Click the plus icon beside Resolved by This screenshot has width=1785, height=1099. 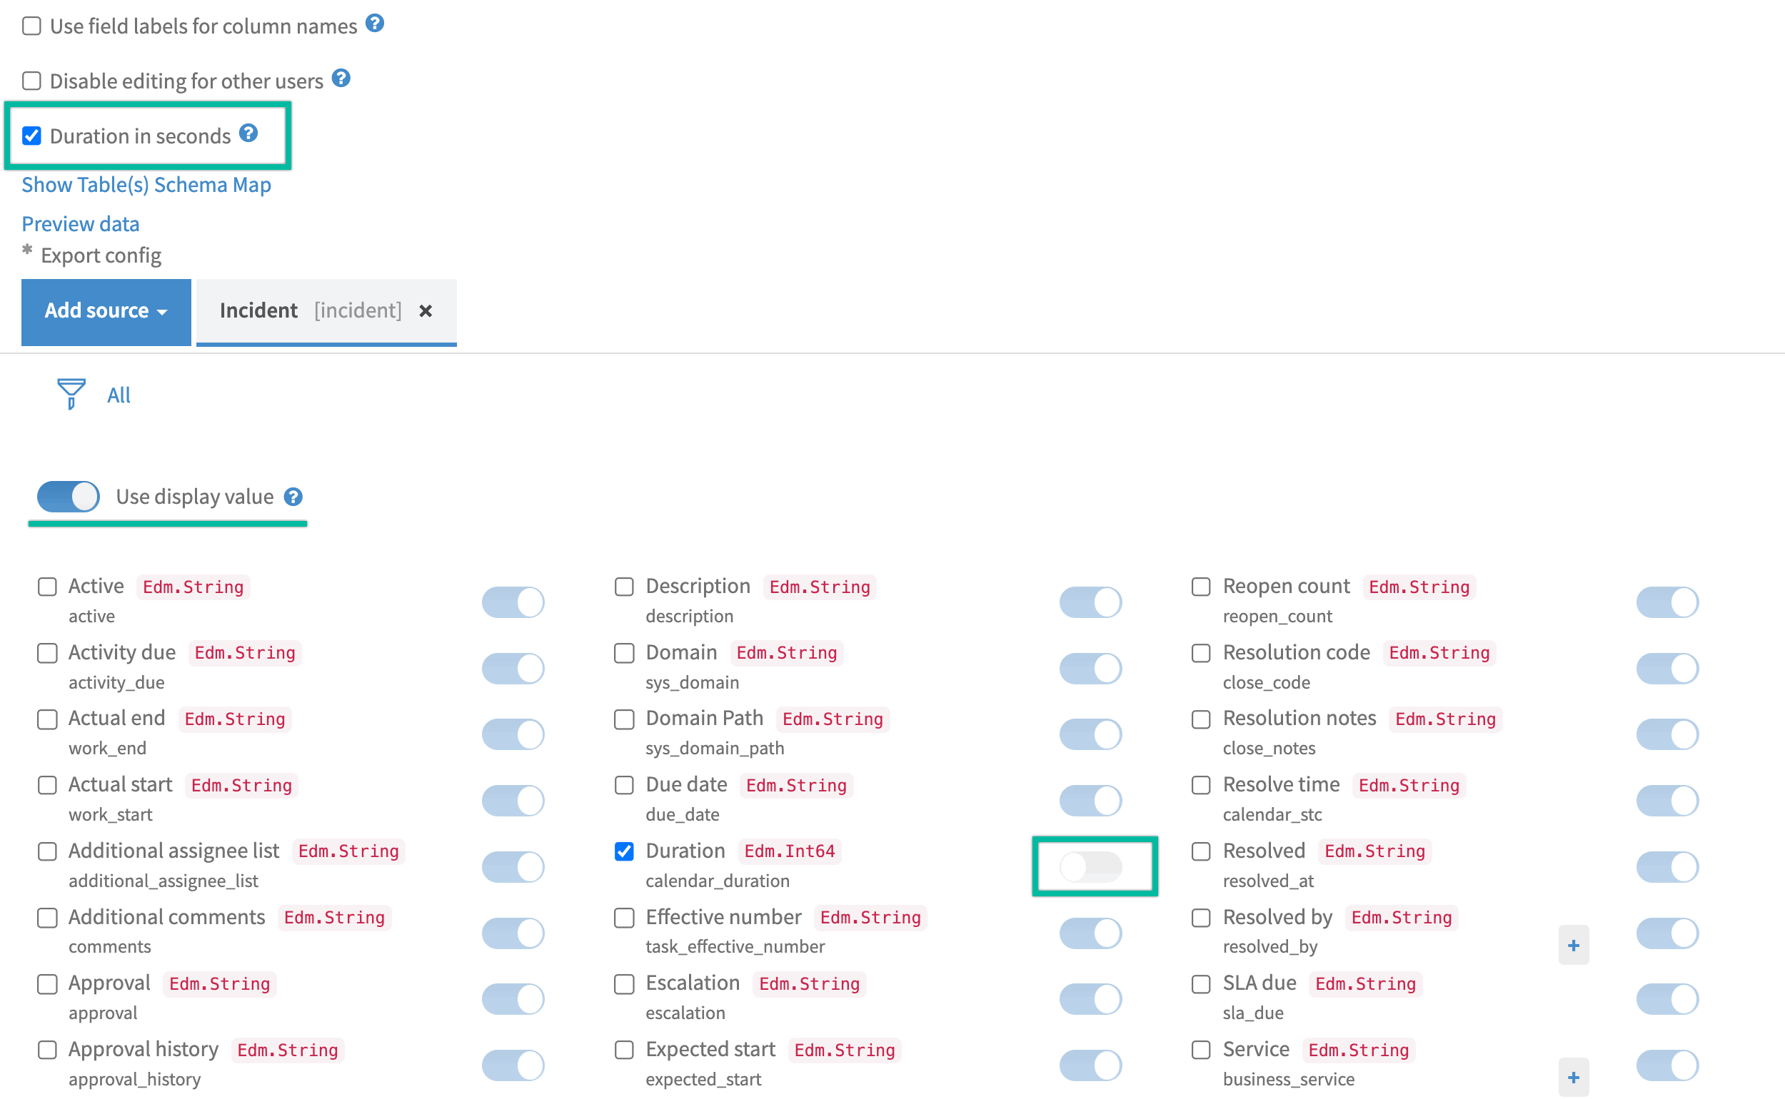click(x=1573, y=945)
